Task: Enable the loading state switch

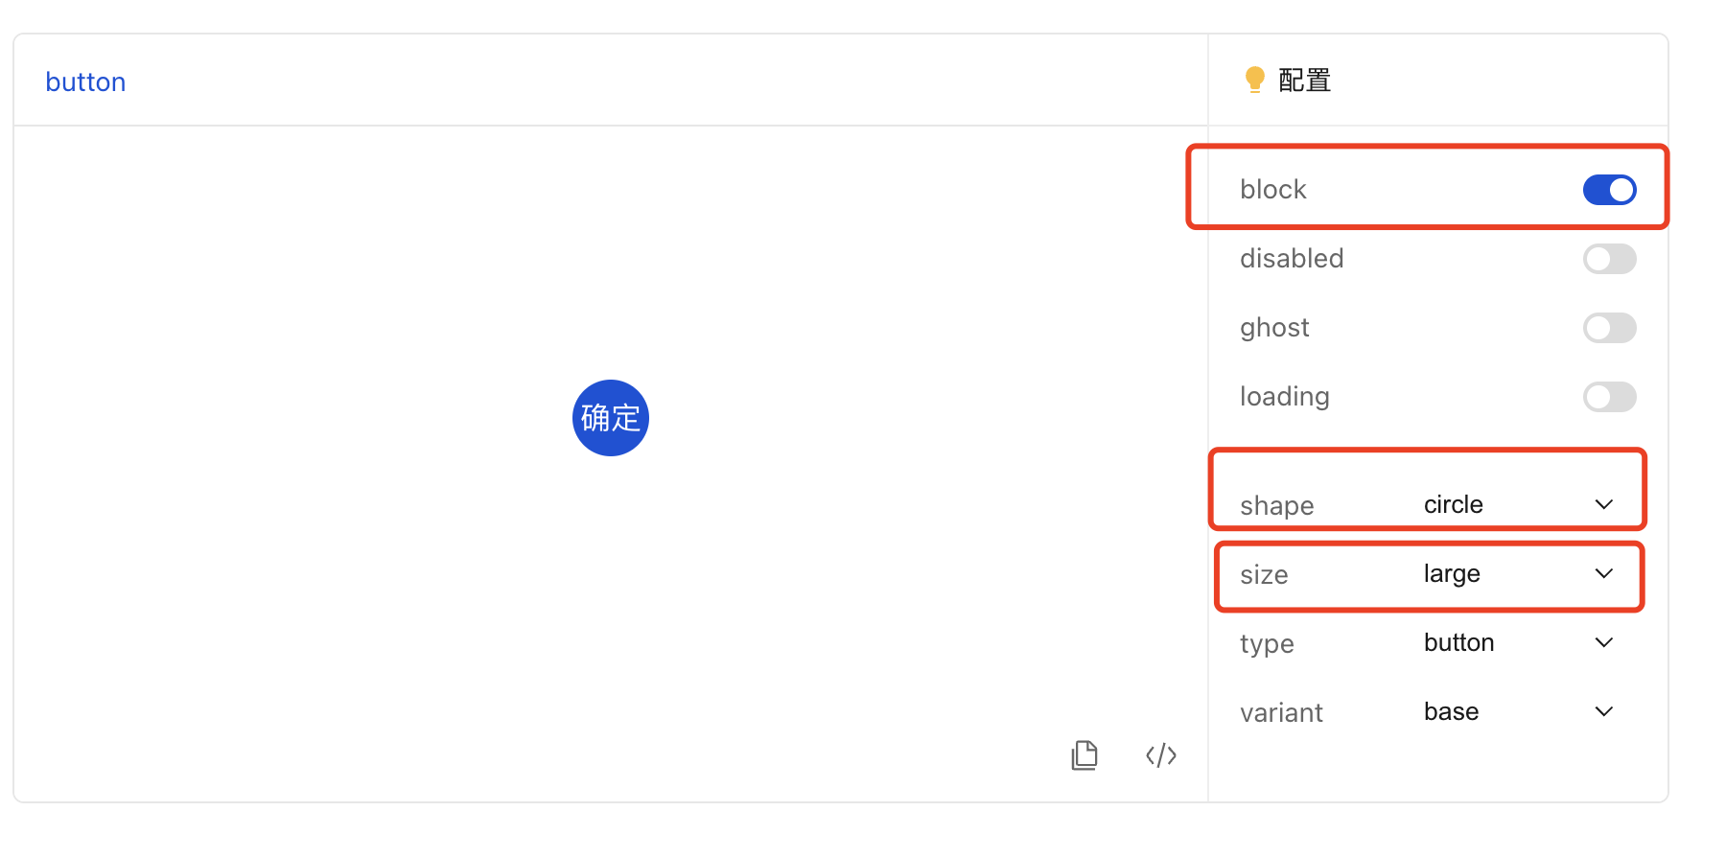Action: click(x=1609, y=396)
